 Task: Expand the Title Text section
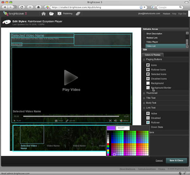[x=144, y=98]
